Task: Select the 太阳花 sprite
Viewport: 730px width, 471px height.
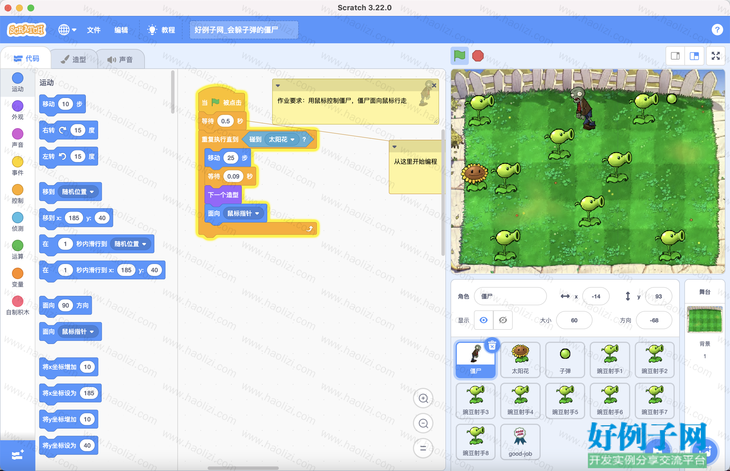Action: (520, 360)
